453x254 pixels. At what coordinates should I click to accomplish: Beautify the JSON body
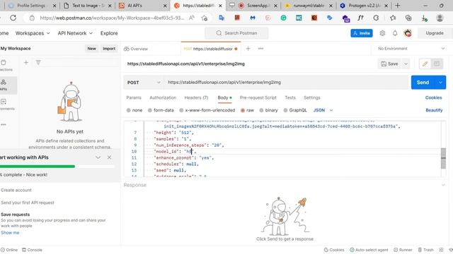pos(434,110)
